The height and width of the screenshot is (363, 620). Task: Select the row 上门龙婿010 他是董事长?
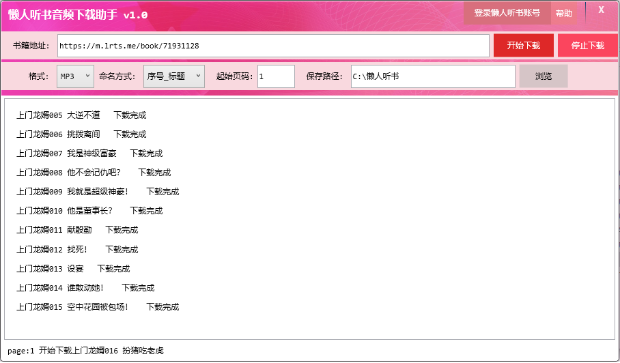point(89,211)
